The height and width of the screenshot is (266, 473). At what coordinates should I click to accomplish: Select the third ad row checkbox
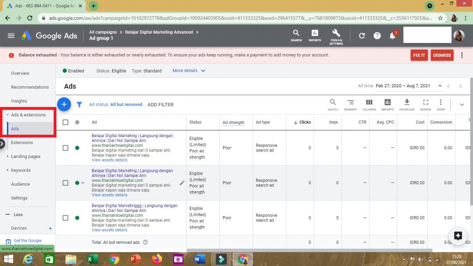pyautogui.click(x=65, y=218)
